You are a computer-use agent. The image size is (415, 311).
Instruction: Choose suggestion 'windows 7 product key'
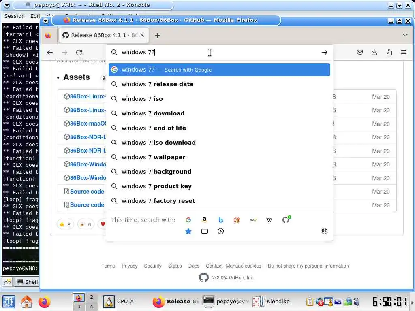point(219,186)
